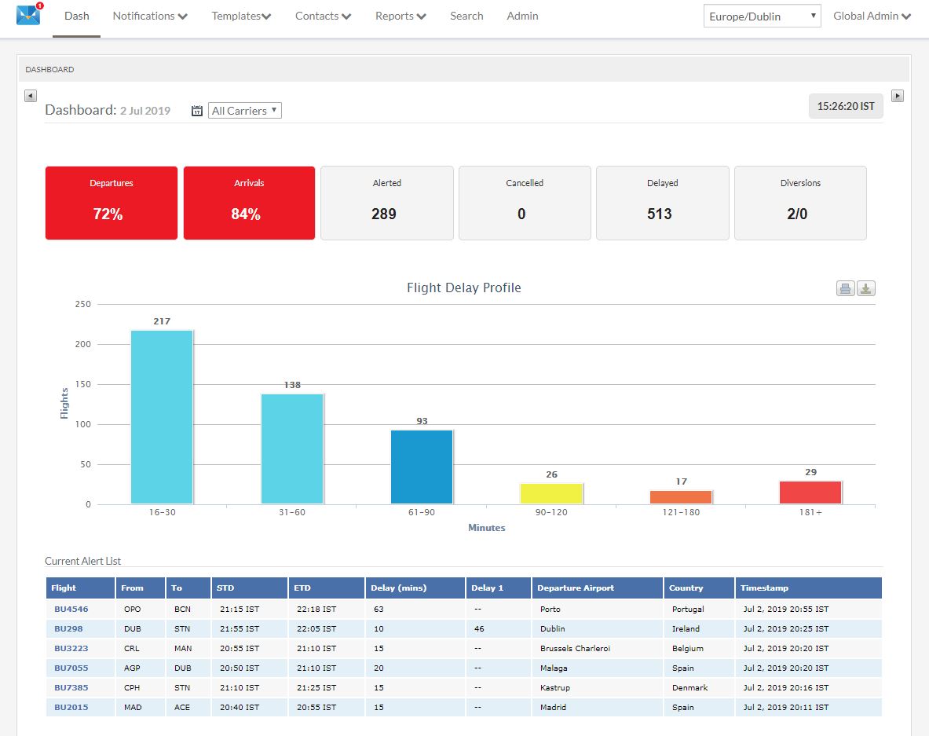Open the Templates dropdown menu

pos(241,16)
